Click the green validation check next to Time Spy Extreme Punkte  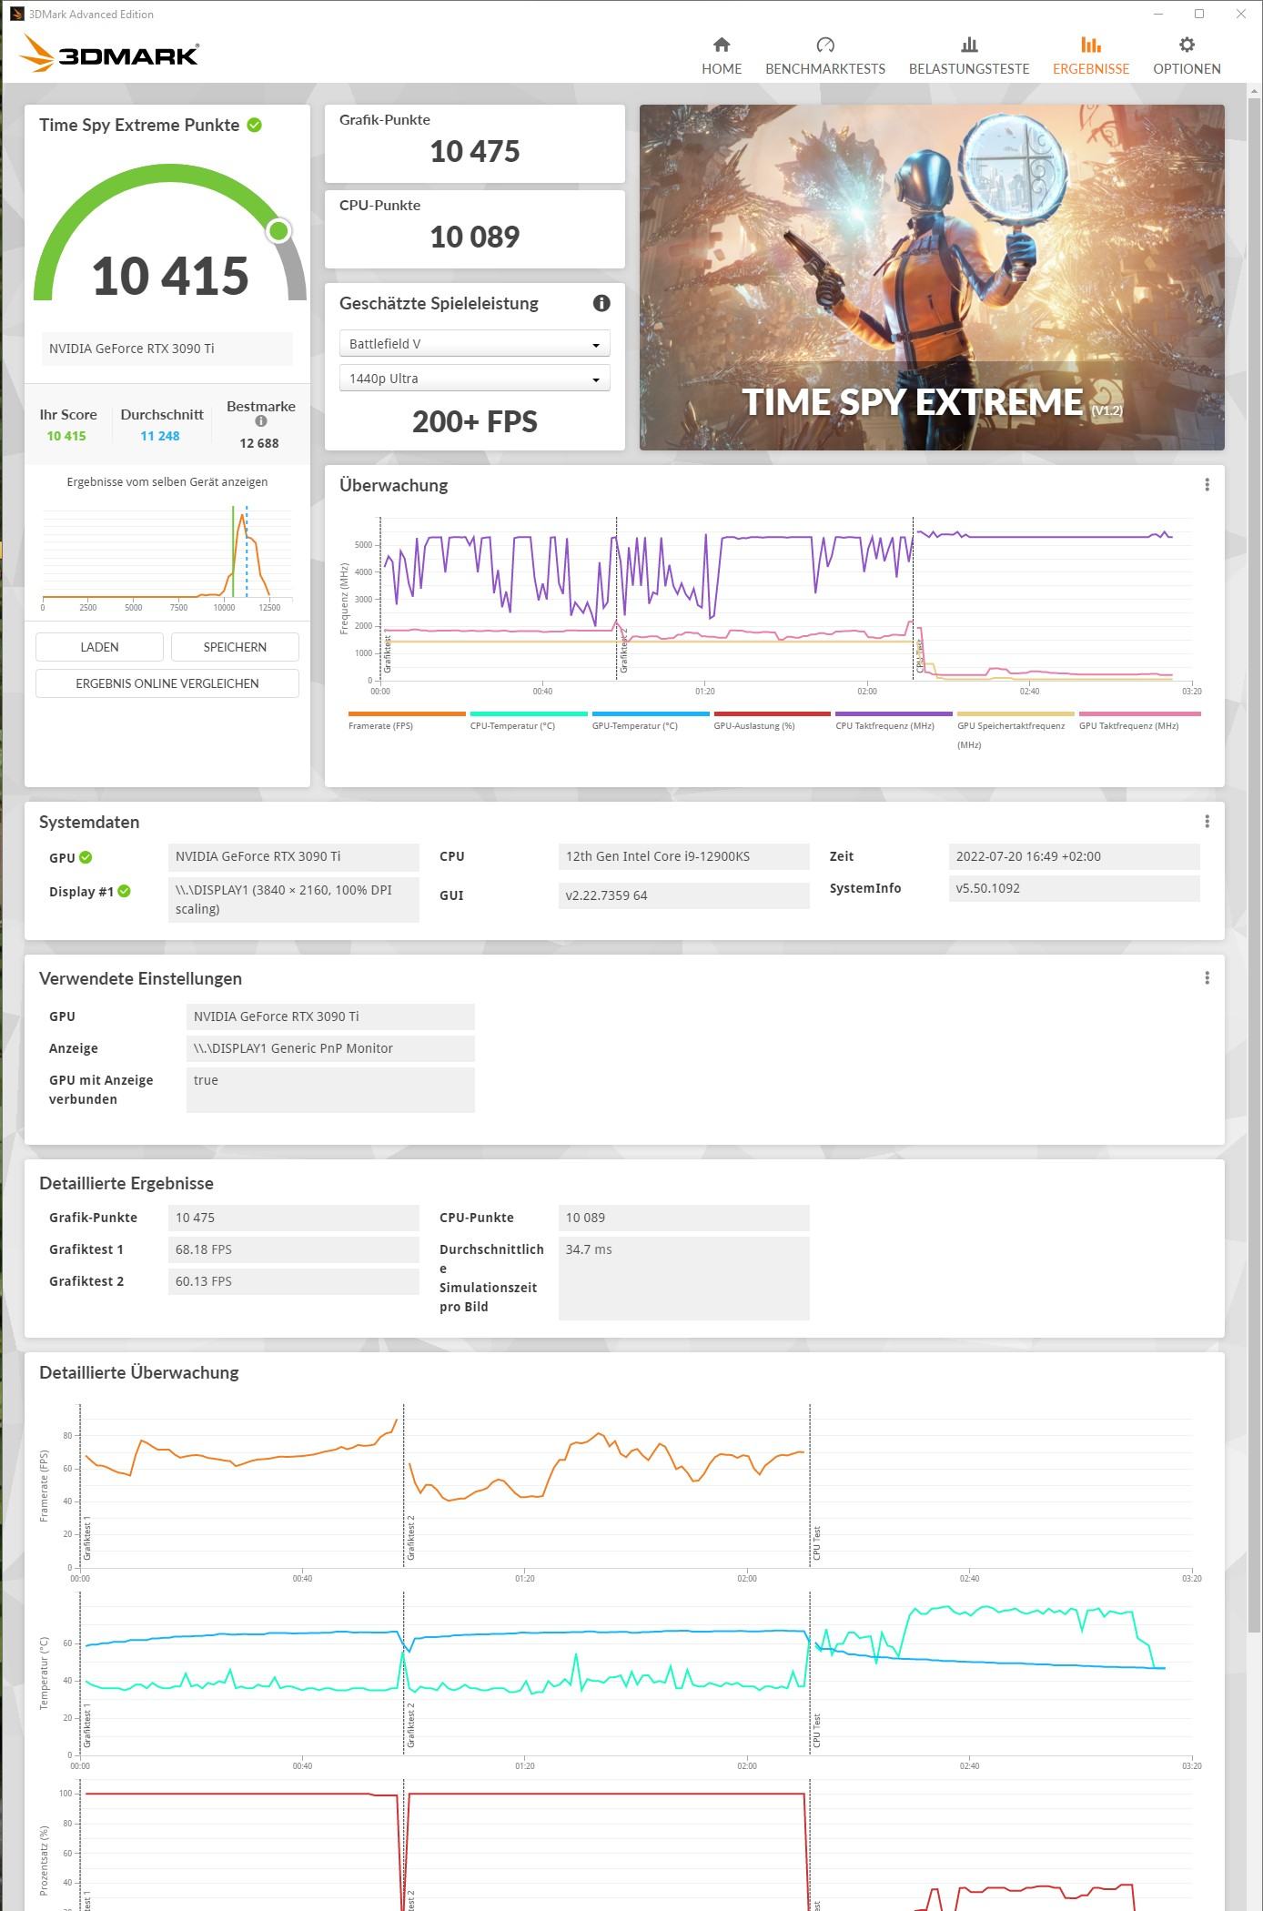pyautogui.click(x=255, y=126)
